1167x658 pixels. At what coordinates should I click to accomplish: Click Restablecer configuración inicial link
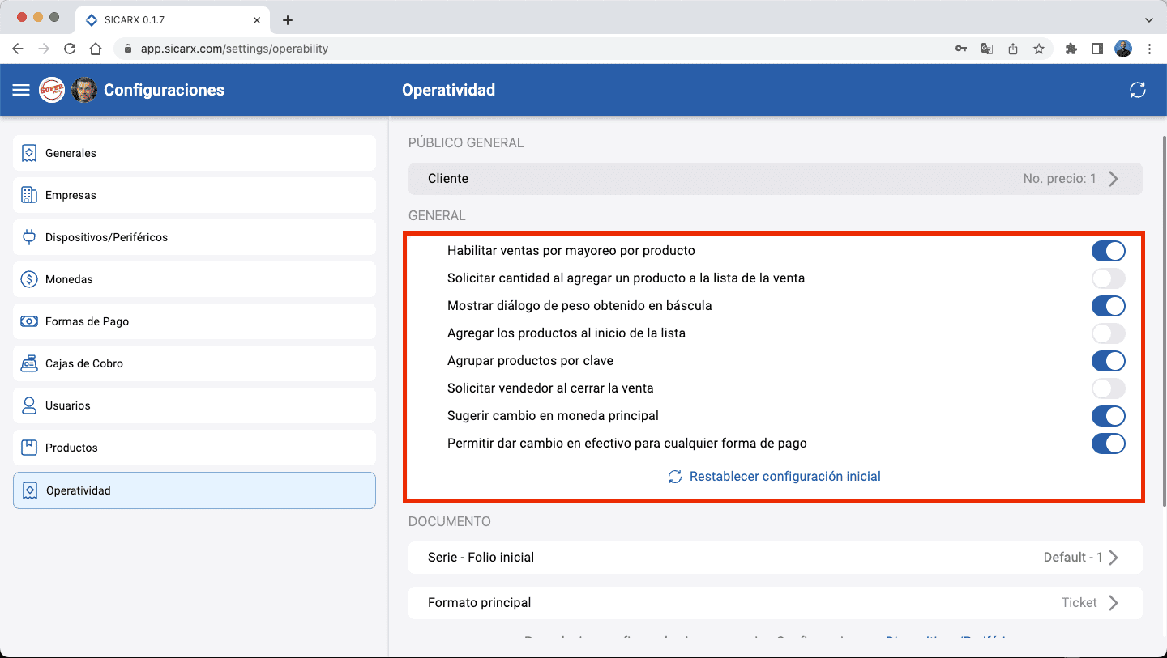pos(784,477)
